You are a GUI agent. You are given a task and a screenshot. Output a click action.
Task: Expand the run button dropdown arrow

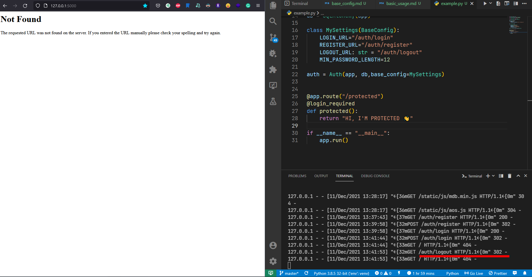point(491,3)
